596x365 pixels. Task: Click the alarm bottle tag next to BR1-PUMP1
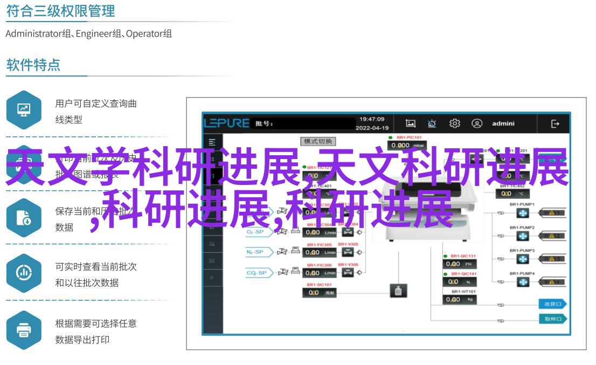click(553, 213)
